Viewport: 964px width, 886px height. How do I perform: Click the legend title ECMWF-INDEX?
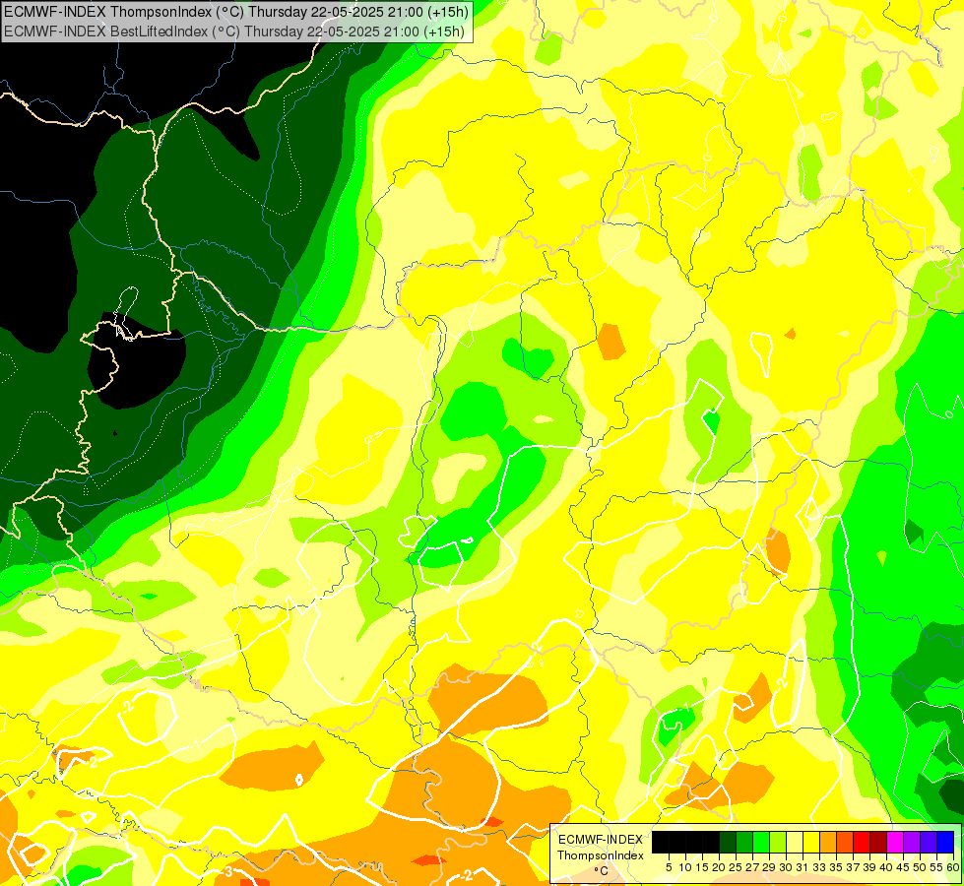tap(600, 840)
